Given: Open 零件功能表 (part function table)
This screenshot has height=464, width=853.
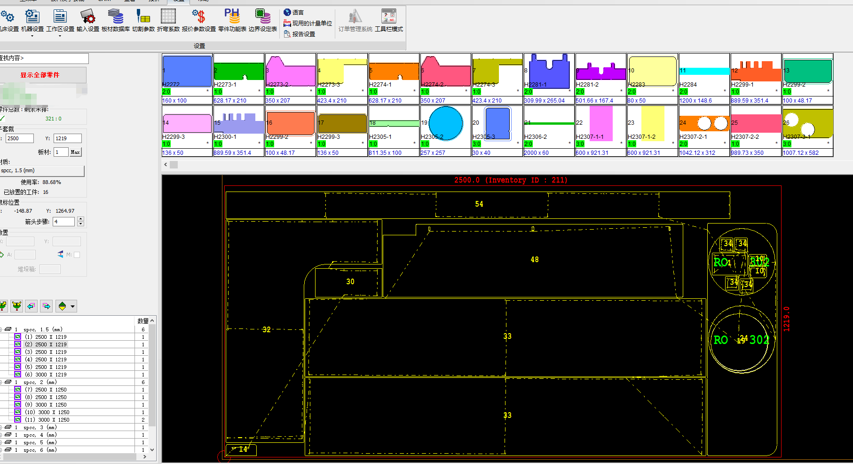Looking at the screenshot, I should 232,21.
